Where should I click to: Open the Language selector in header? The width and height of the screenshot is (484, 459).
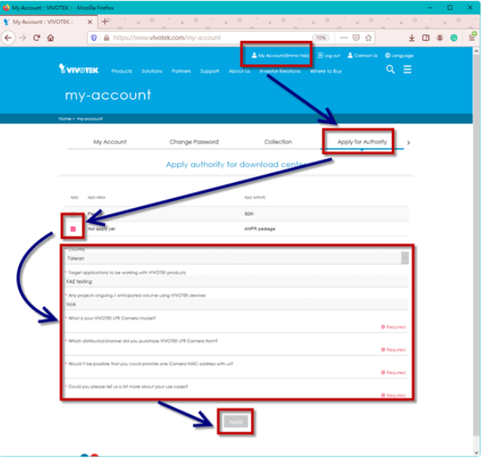(398, 55)
